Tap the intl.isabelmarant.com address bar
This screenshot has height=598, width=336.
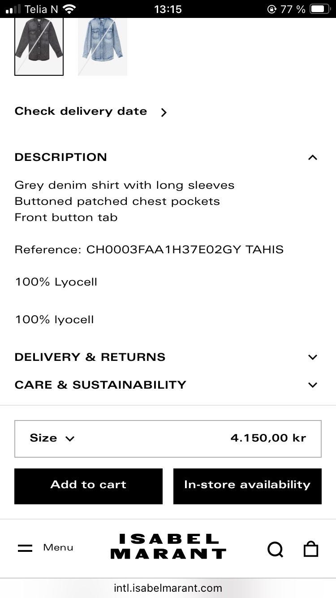(x=168, y=588)
